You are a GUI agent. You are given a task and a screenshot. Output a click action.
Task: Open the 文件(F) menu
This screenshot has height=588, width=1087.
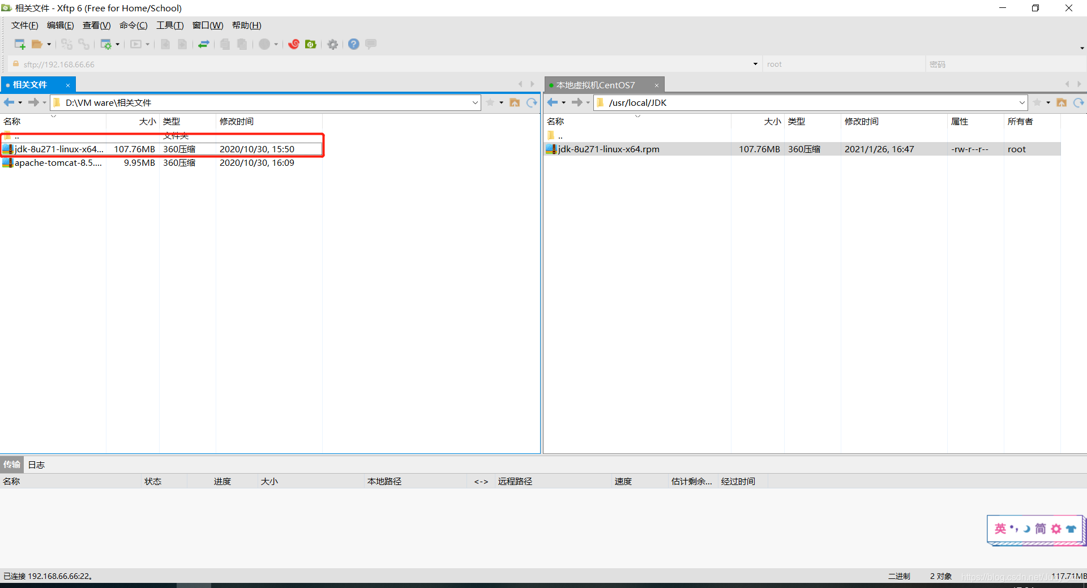click(x=25, y=25)
